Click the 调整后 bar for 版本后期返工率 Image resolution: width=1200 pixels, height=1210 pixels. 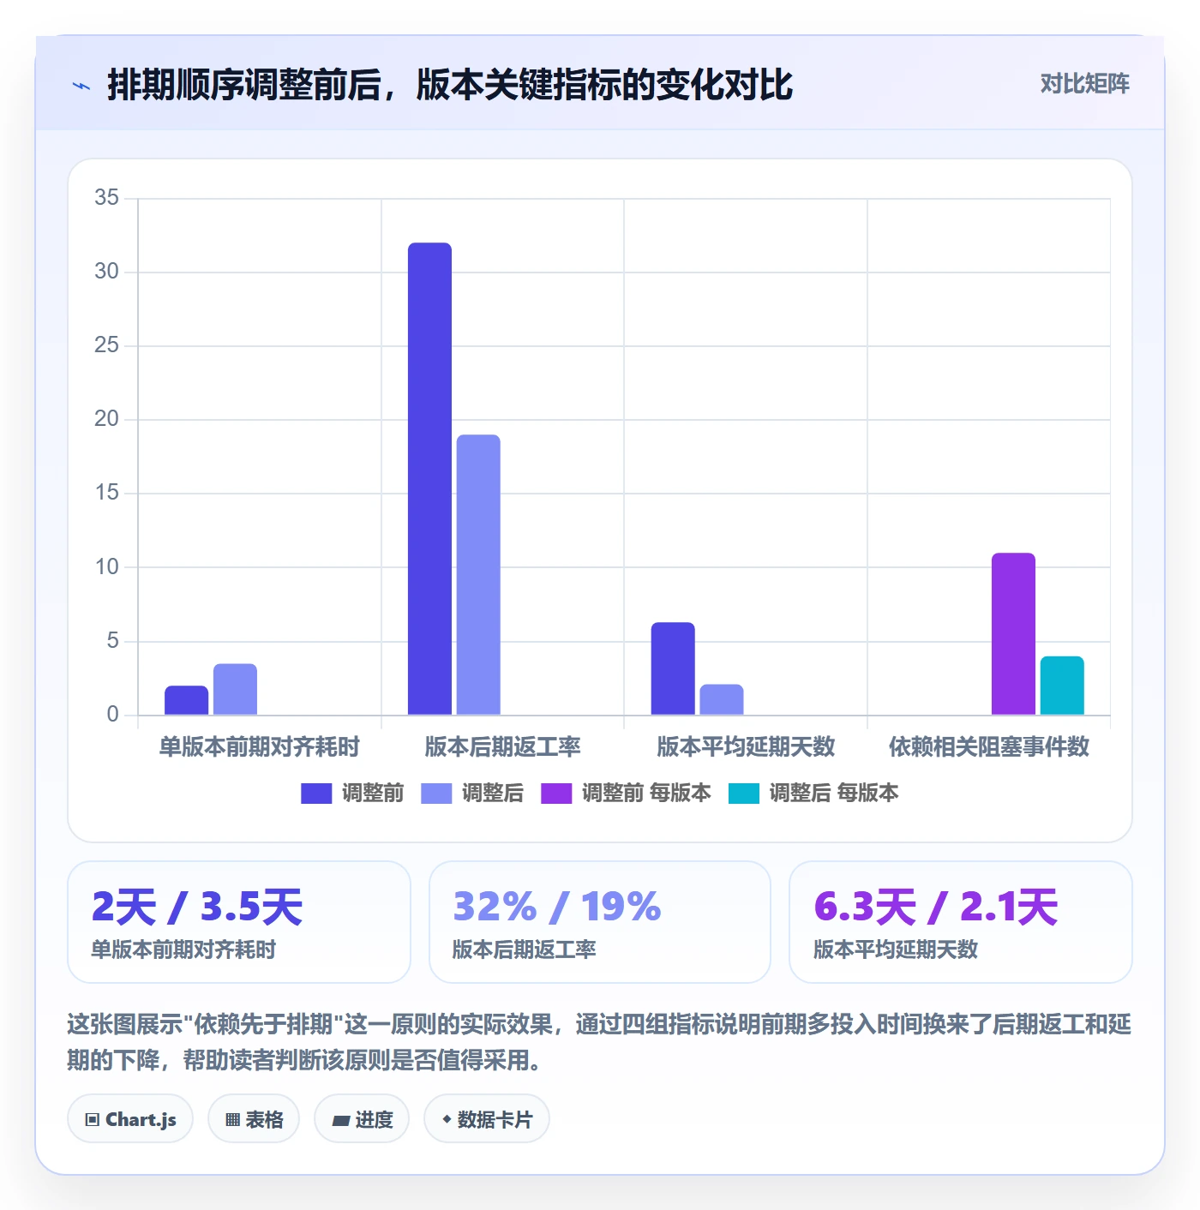click(478, 575)
